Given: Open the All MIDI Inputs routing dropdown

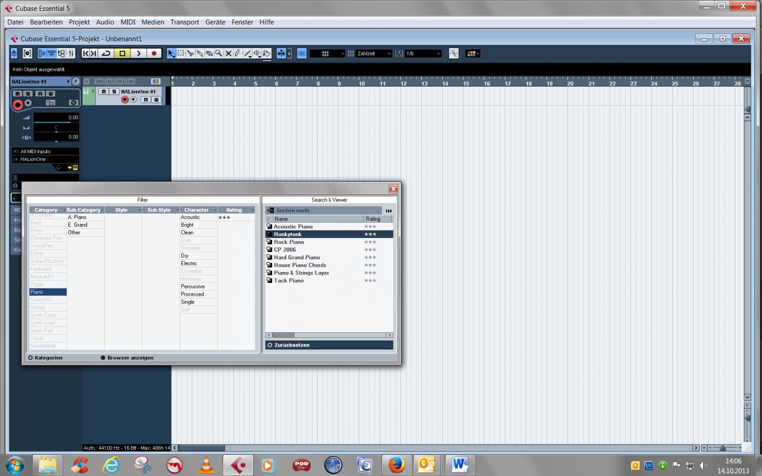Looking at the screenshot, I should (x=46, y=151).
